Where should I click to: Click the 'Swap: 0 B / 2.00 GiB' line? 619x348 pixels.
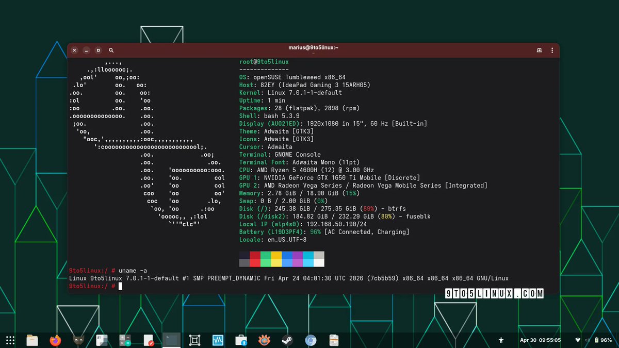[x=283, y=201]
